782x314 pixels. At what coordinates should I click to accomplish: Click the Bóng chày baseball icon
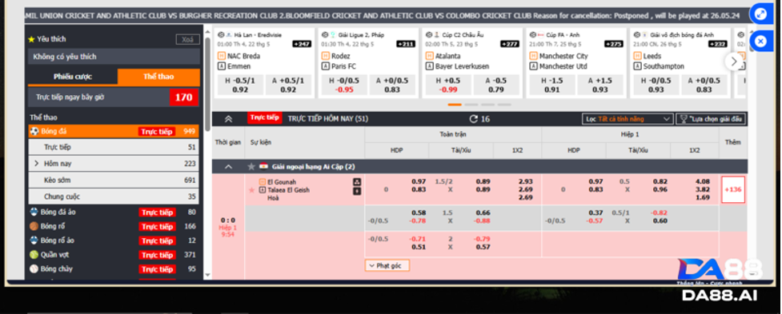point(34,268)
